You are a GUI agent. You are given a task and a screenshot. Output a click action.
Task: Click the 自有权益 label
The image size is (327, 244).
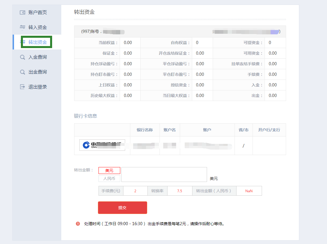tap(180, 43)
